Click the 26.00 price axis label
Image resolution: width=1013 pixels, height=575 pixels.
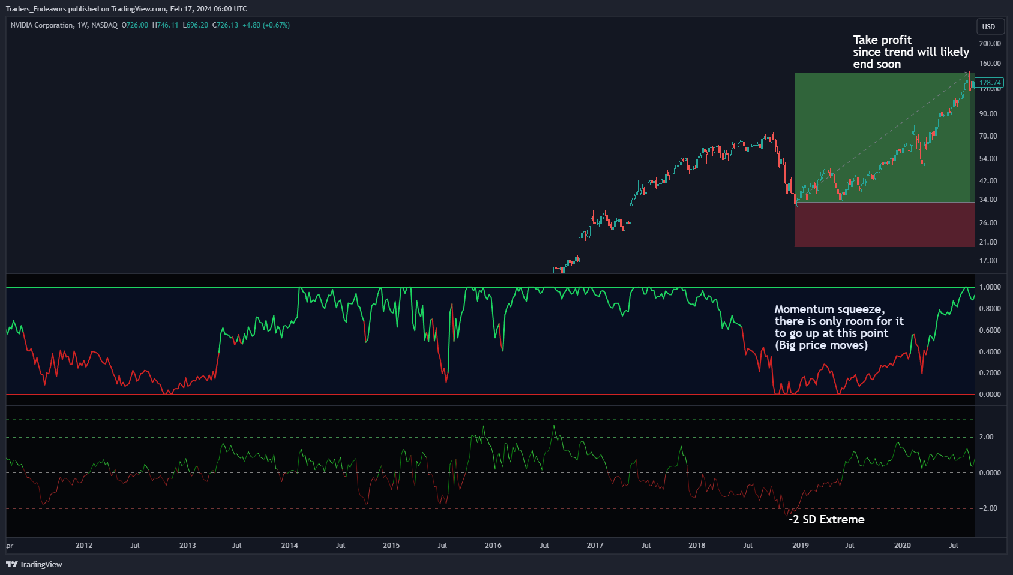[x=988, y=223]
